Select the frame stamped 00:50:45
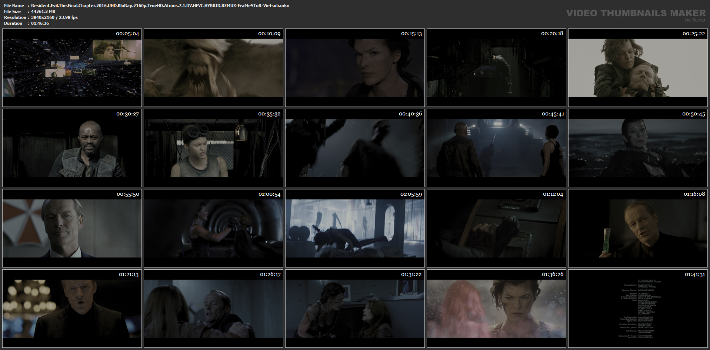 click(x=638, y=148)
